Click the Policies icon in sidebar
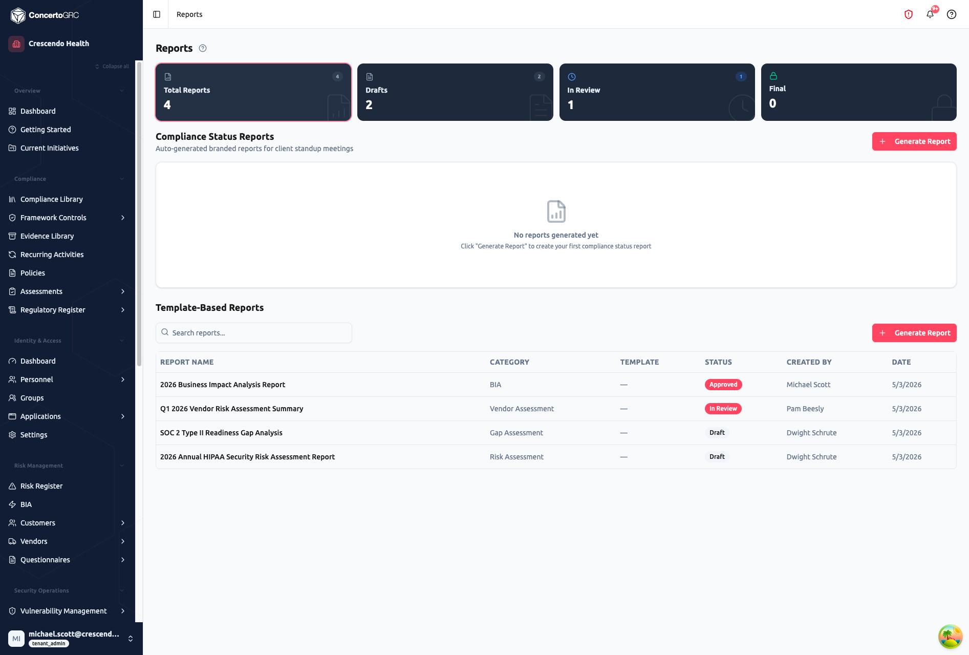Viewport: 969px width, 655px height. pos(12,273)
